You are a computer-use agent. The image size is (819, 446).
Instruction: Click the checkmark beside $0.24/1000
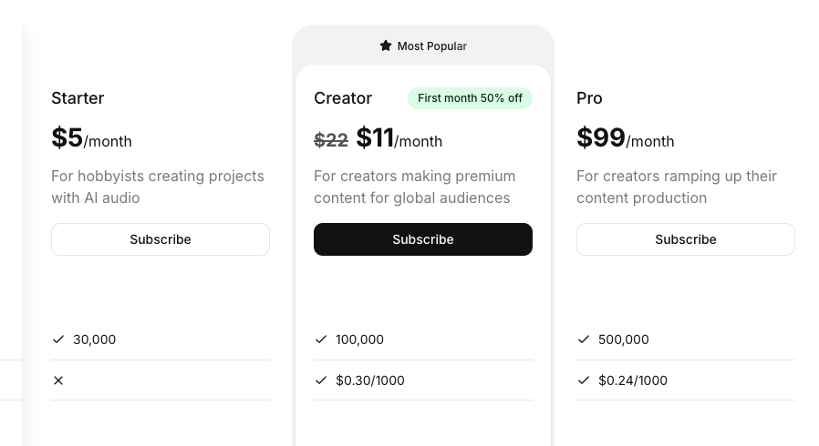[x=584, y=380]
